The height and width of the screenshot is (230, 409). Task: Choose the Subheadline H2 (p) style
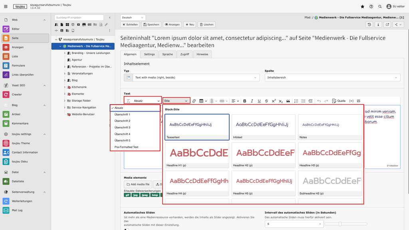tap(330, 183)
